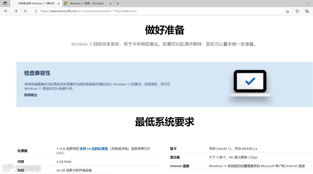Click the laptop checkmark illustration

click(x=250, y=83)
